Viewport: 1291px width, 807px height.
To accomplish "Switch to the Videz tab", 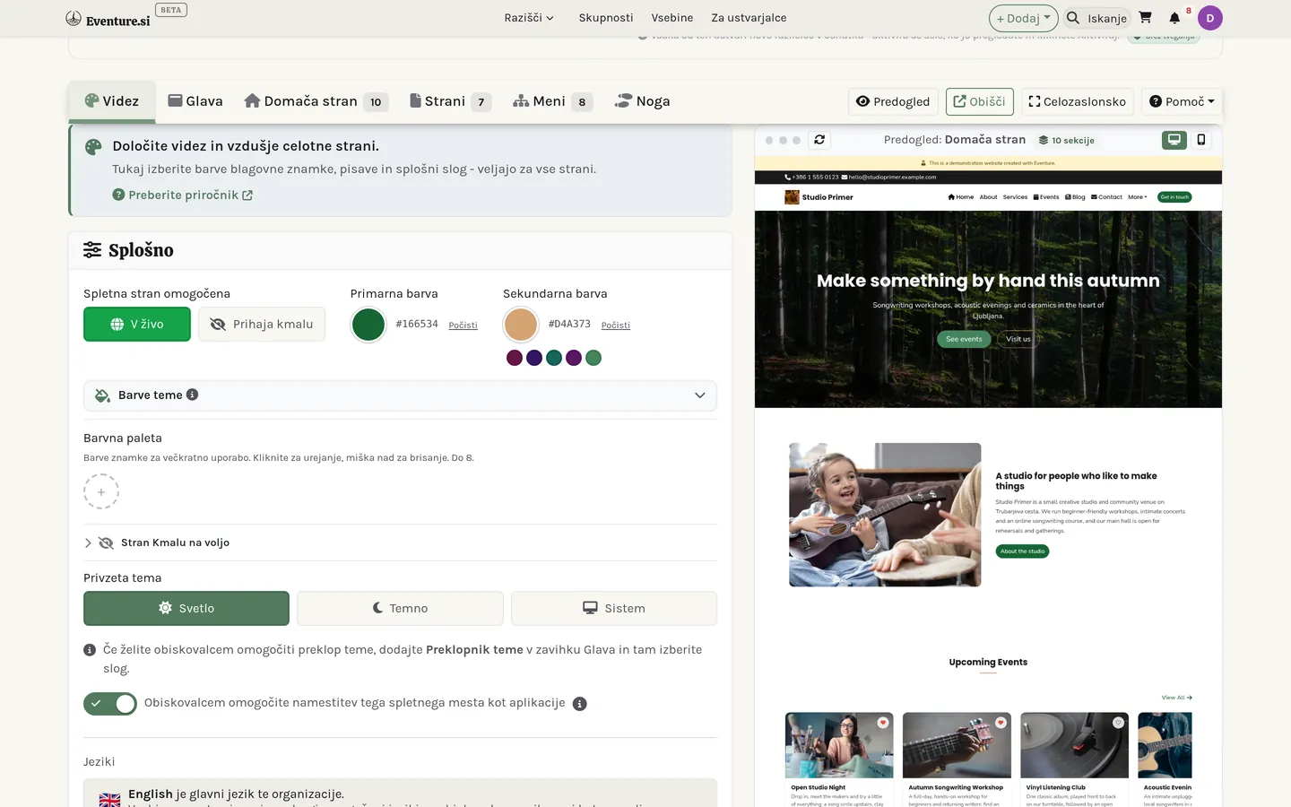I will point(112,101).
